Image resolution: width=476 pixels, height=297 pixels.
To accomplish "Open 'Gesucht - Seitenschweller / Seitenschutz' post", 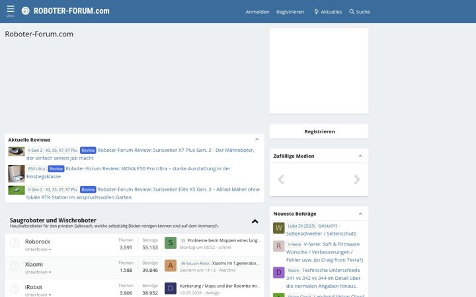I will point(321,230).
